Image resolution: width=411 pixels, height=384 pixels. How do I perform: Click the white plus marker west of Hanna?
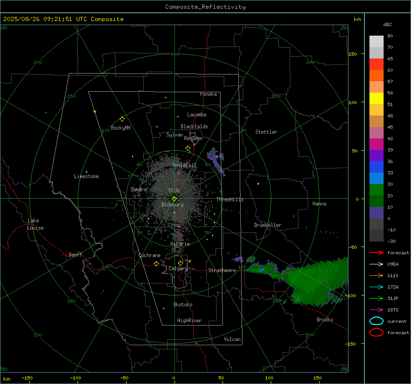pyautogui.click(x=258, y=184)
